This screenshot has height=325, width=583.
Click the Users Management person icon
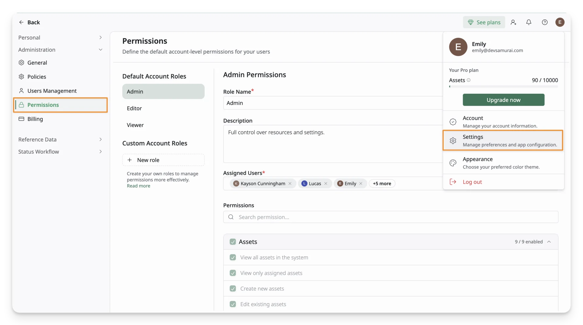pos(21,91)
